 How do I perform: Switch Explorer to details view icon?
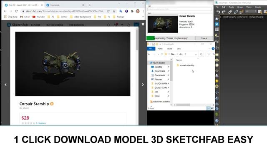(x=209, y=108)
